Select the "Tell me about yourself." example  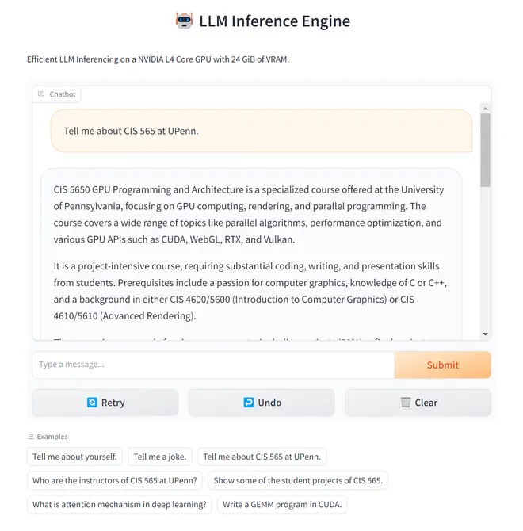pos(74,457)
